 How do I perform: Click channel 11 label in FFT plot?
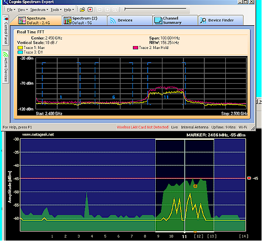pos(166,97)
